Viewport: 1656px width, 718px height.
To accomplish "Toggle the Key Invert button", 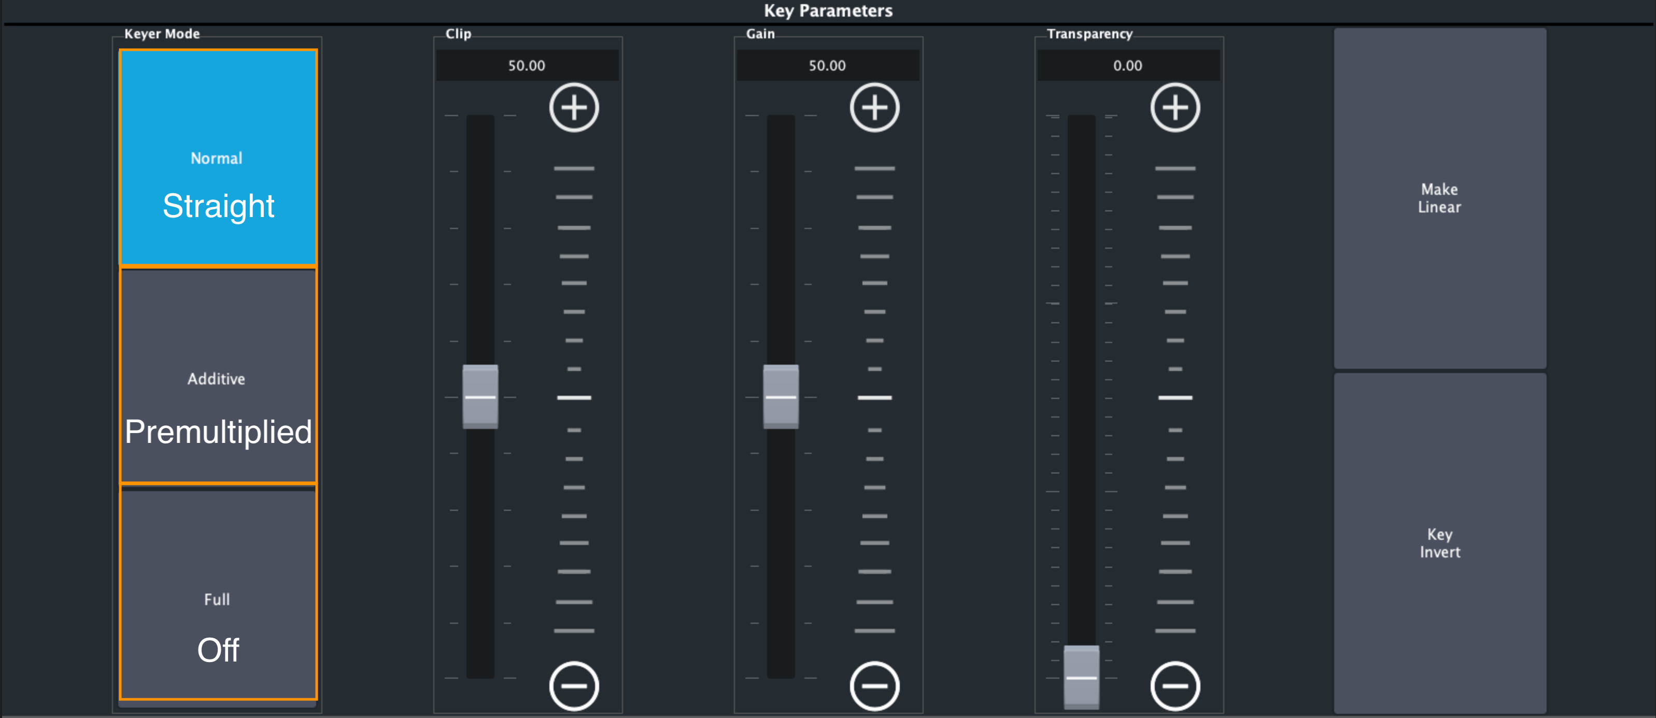I will [x=1439, y=543].
